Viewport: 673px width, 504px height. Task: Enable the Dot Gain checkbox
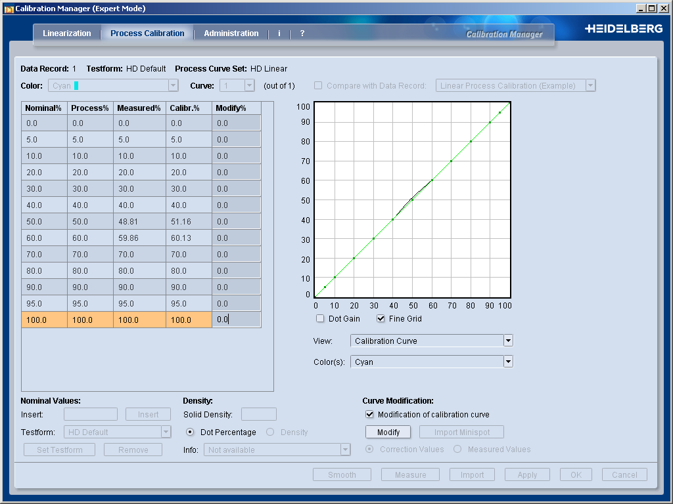coord(320,318)
